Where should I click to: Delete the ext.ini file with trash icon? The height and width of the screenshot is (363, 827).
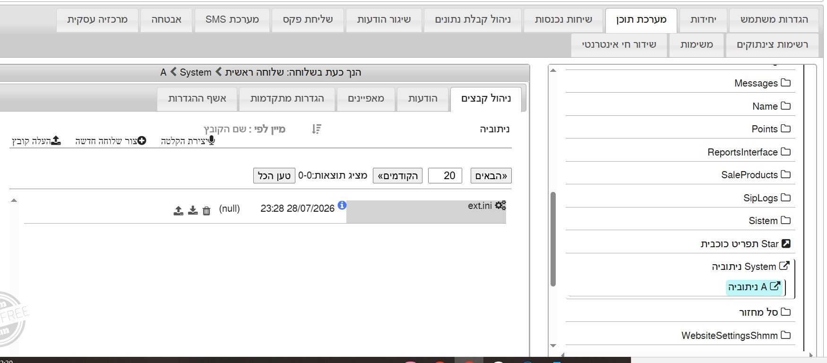point(207,211)
